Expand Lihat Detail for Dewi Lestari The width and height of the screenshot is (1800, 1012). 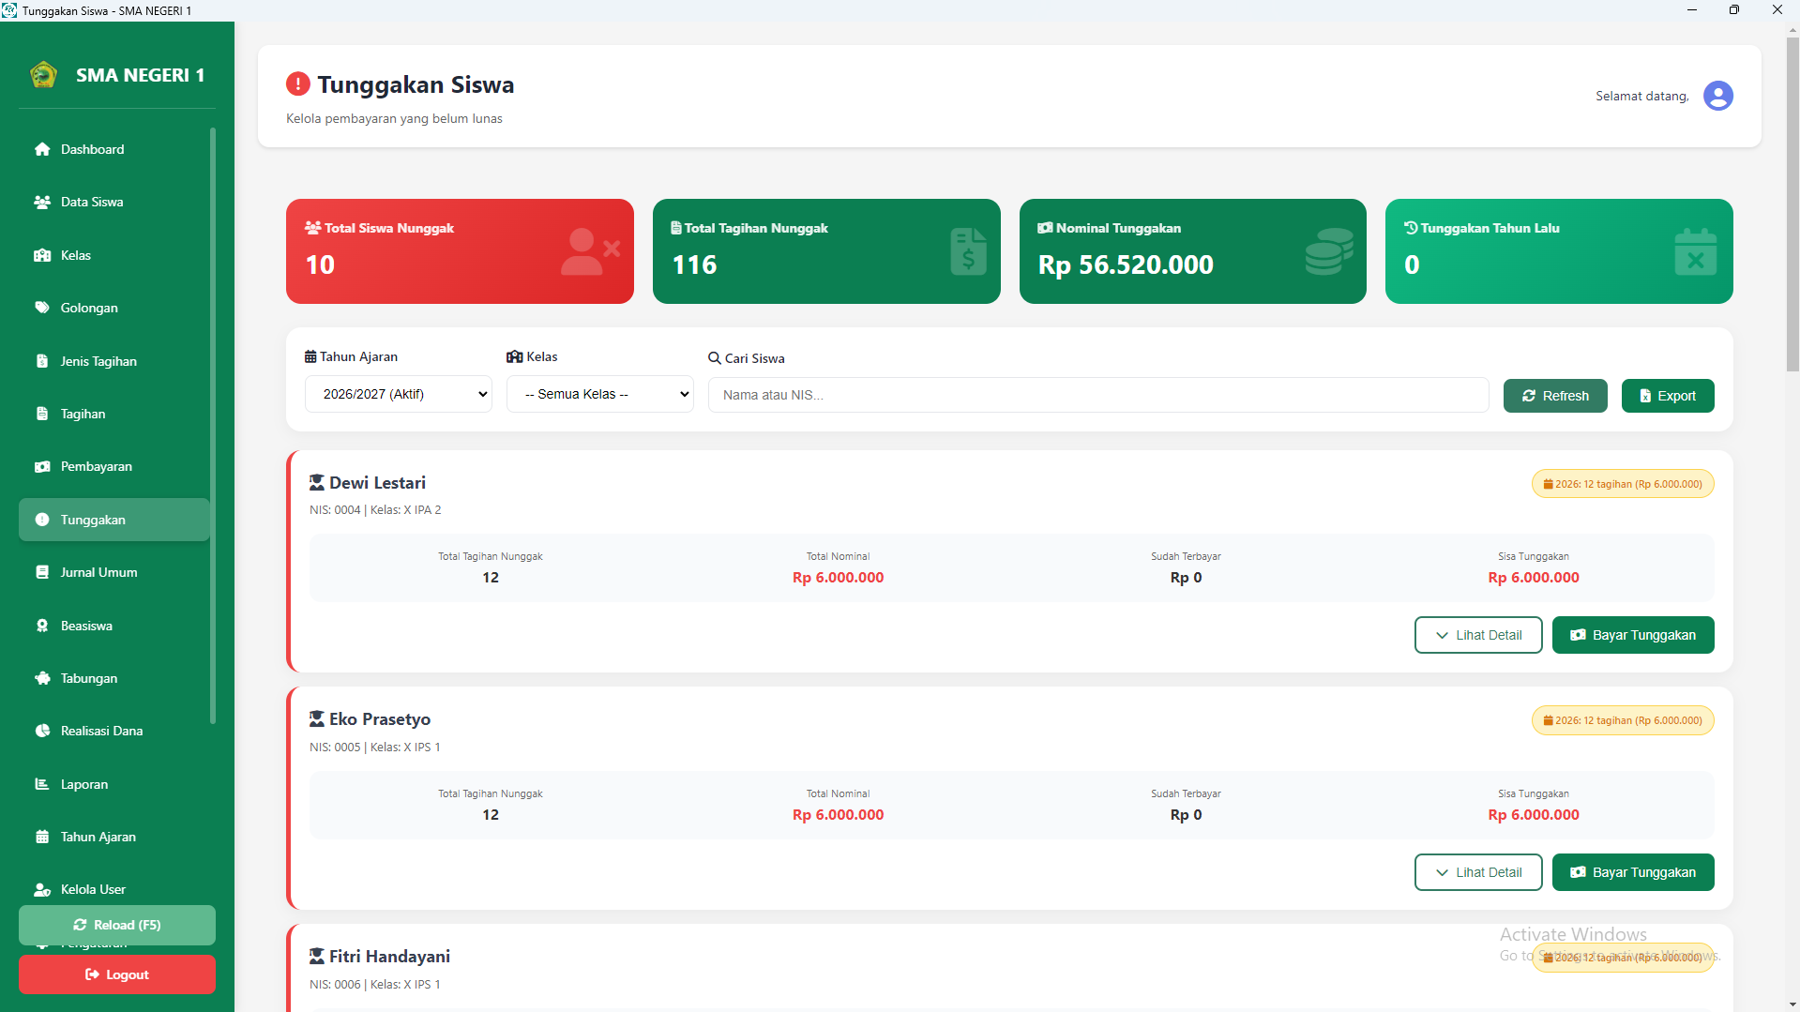pos(1478,635)
